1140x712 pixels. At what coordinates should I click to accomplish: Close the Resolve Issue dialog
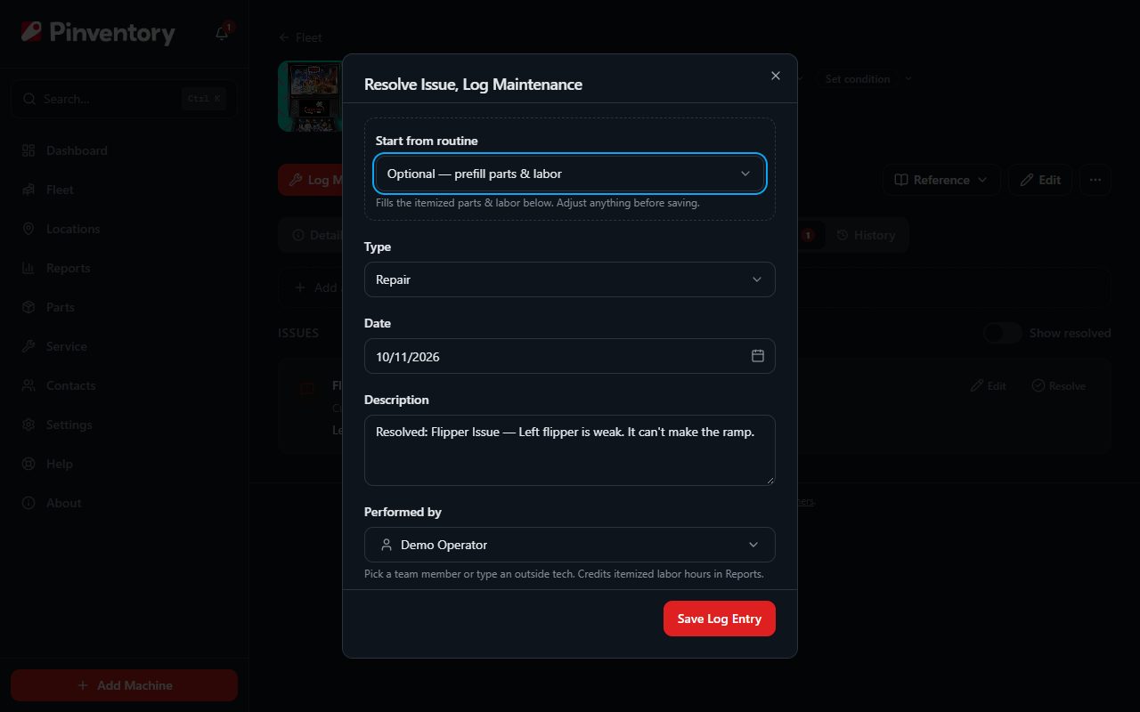(x=776, y=76)
